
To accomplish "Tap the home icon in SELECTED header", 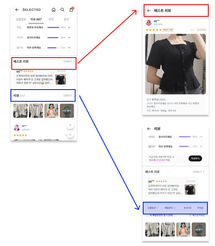I will point(54,10).
